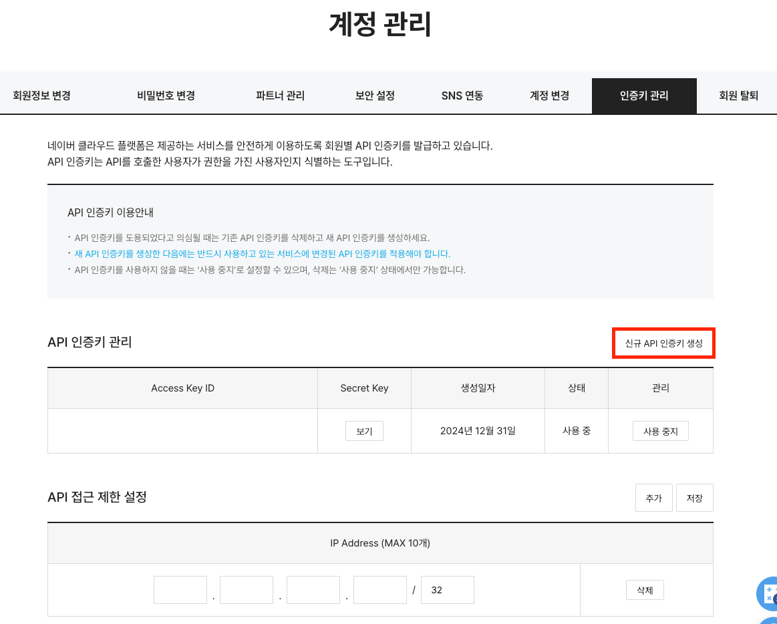
Task: Focus the fourth IP address octet field
Action: click(x=380, y=590)
